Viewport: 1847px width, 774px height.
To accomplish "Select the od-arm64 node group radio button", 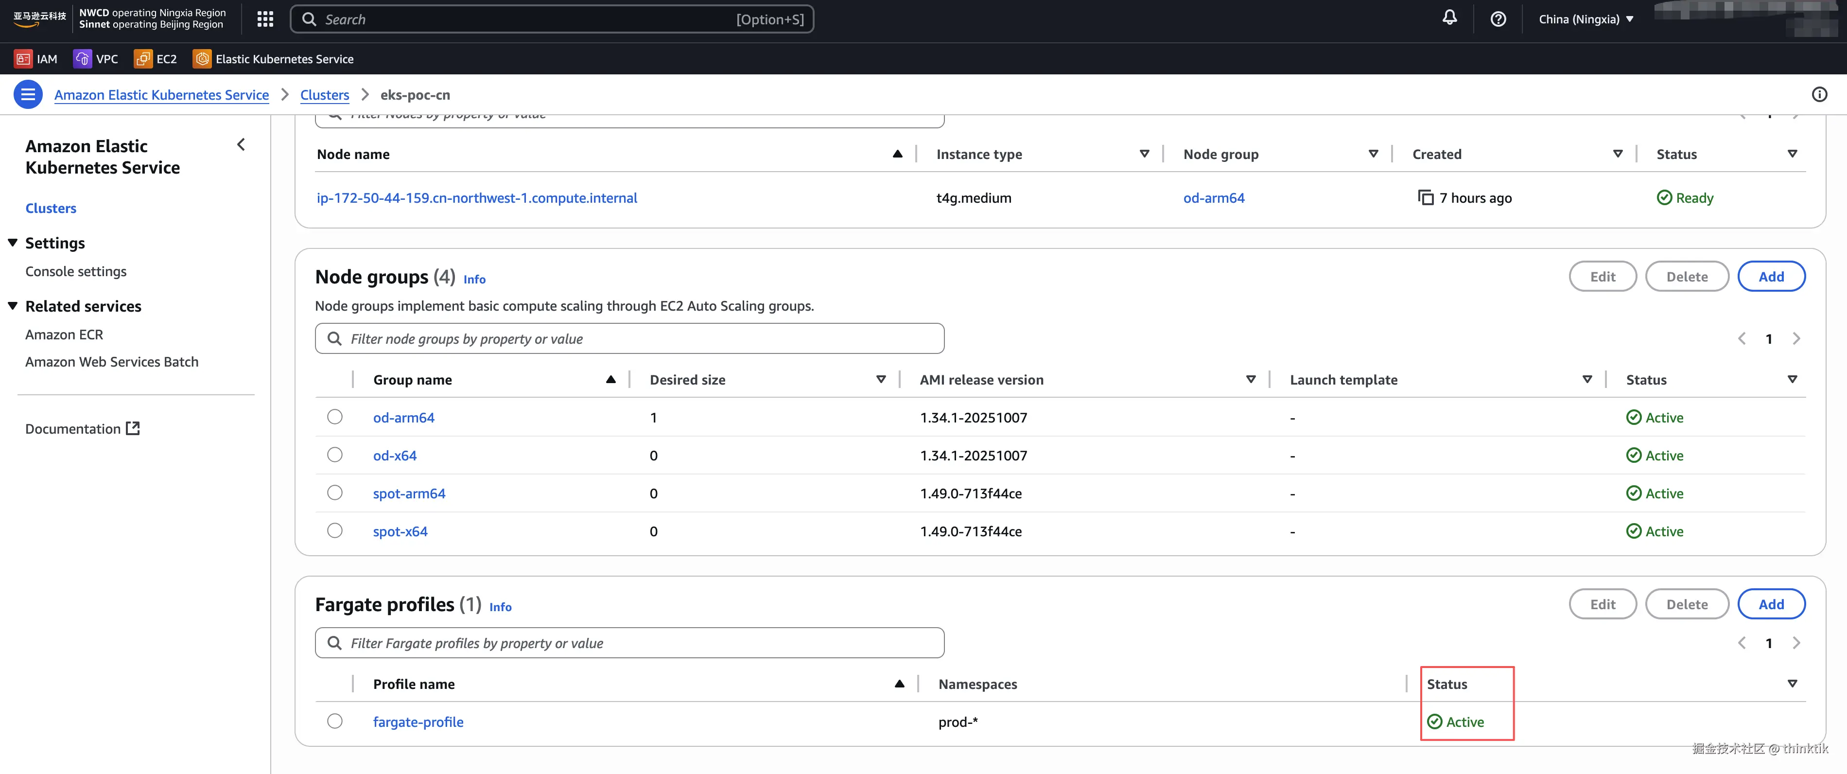I will pyautogui.click(x=335, y=417).
